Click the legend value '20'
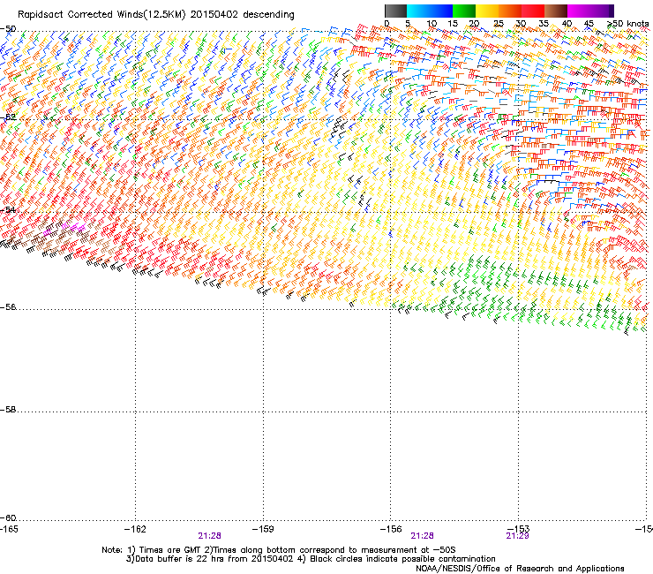Screen dimensions: 653x574 click(474, 24)
